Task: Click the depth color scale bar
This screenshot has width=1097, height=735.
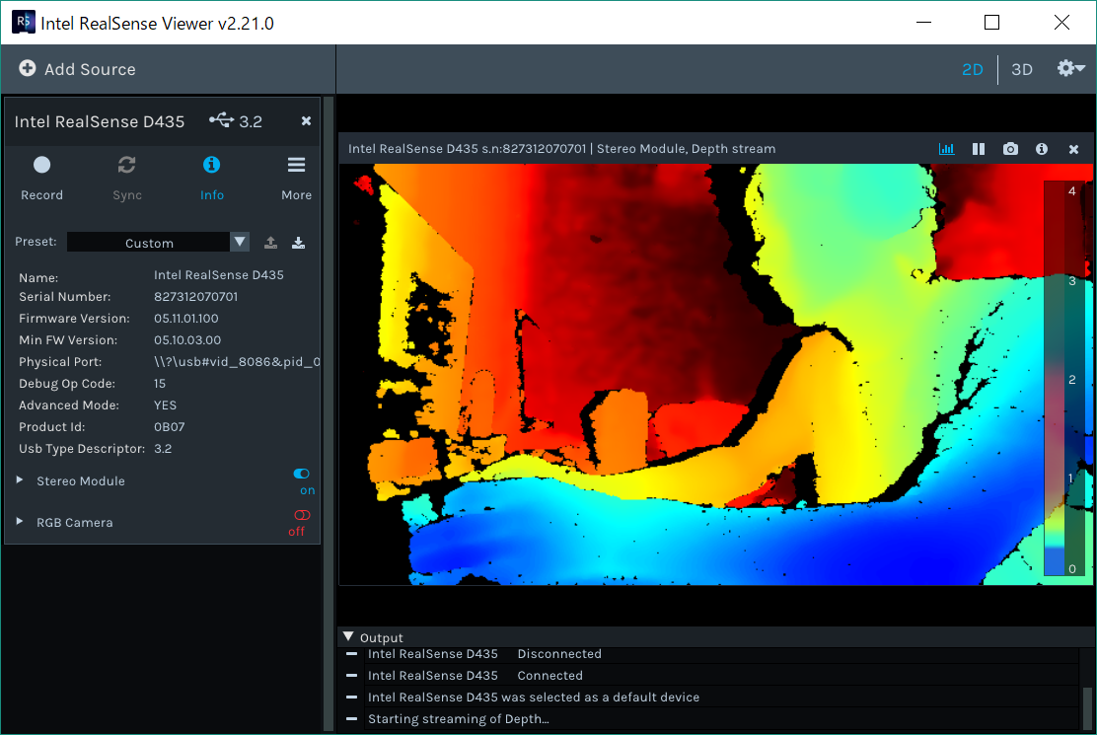Action: coord(1064,378)
